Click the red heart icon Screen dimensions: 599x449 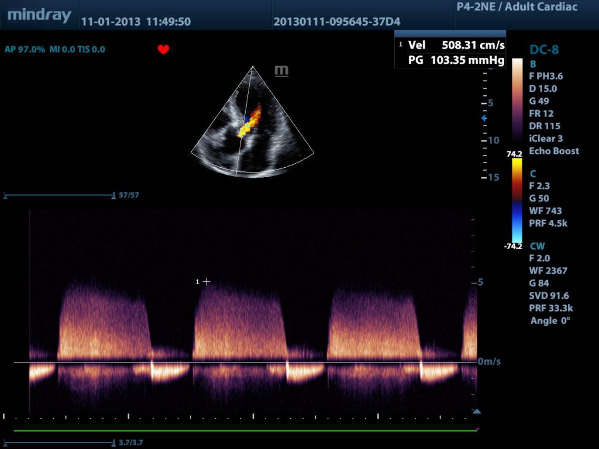(163, 50)
